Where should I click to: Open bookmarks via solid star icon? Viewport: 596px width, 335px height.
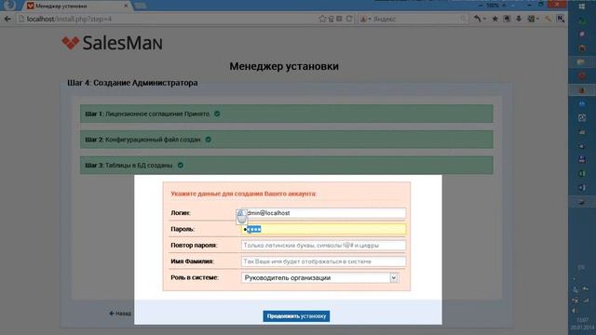[494, 19]
